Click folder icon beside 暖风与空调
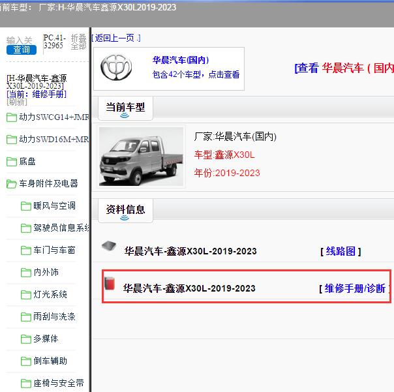This screenshot has height=392, width=394. click(26, 206)
